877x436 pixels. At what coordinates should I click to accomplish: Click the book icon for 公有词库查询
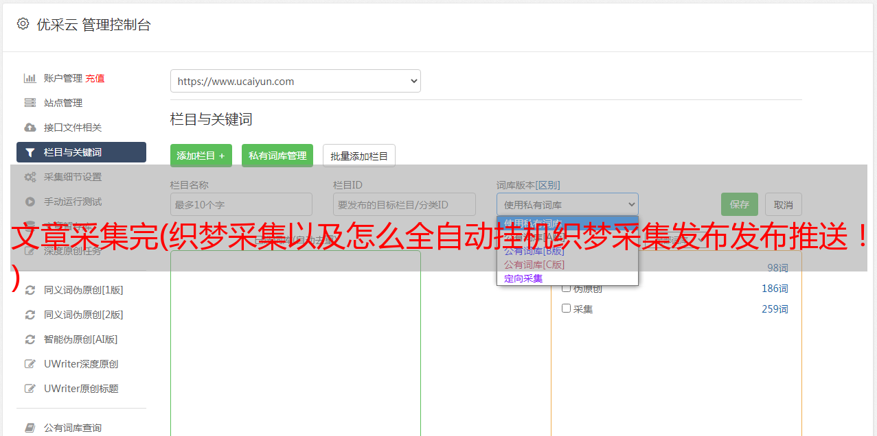30,428
